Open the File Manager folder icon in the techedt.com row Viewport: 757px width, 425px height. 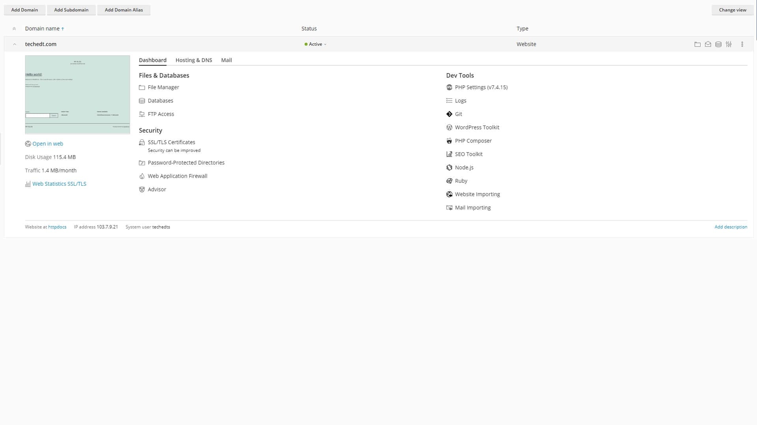tap(697, 44)
